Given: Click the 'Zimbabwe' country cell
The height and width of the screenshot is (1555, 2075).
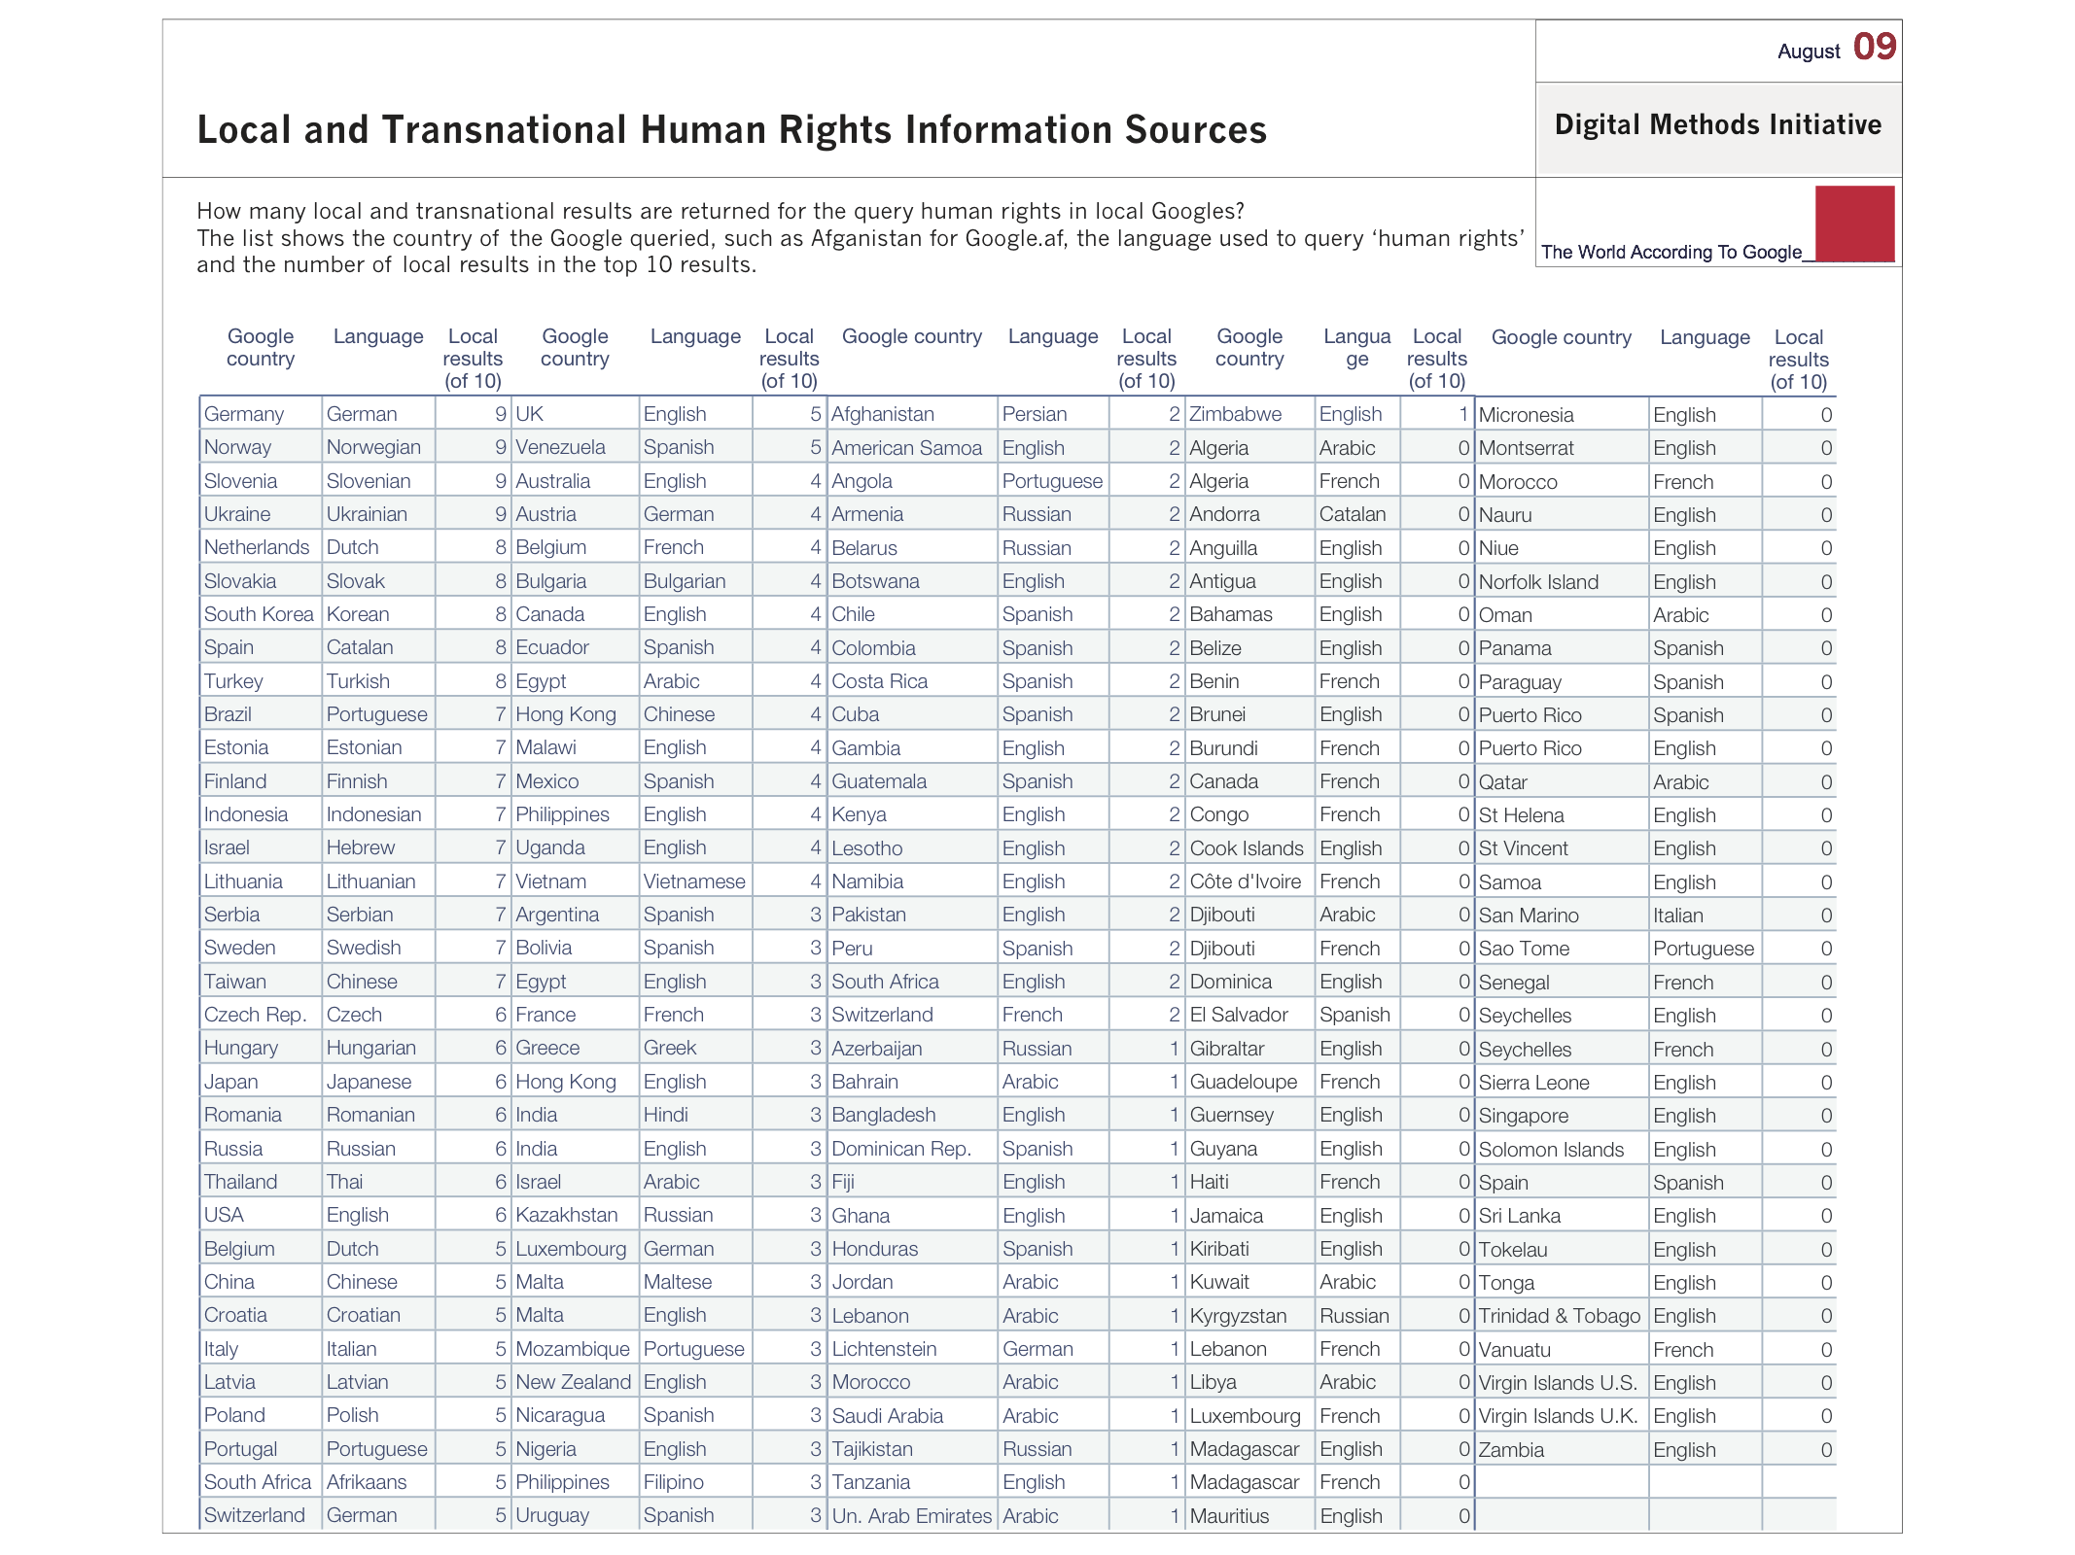Looking at the screenshot, I should (x=1249, y=414).
